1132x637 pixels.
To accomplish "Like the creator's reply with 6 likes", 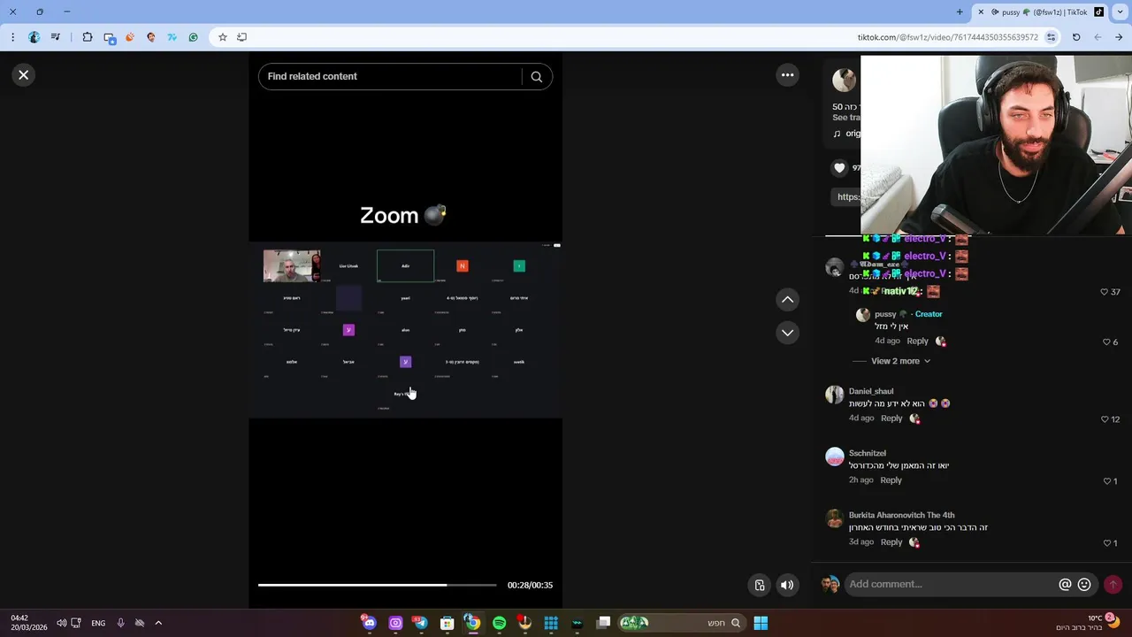I will tap(1106, 342).
